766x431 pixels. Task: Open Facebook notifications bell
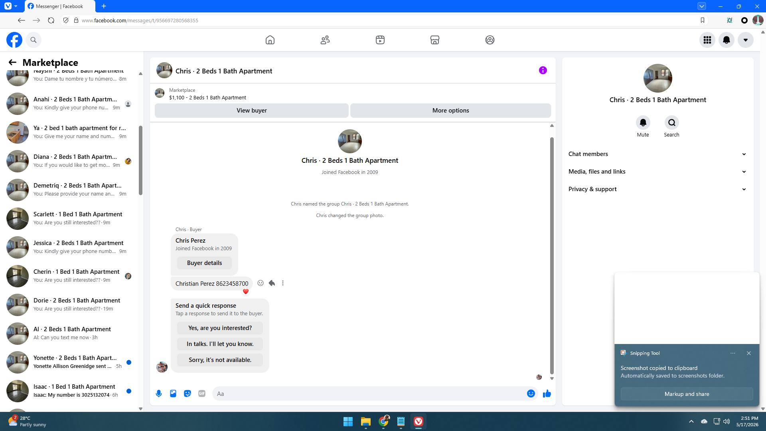coord(727,40)
